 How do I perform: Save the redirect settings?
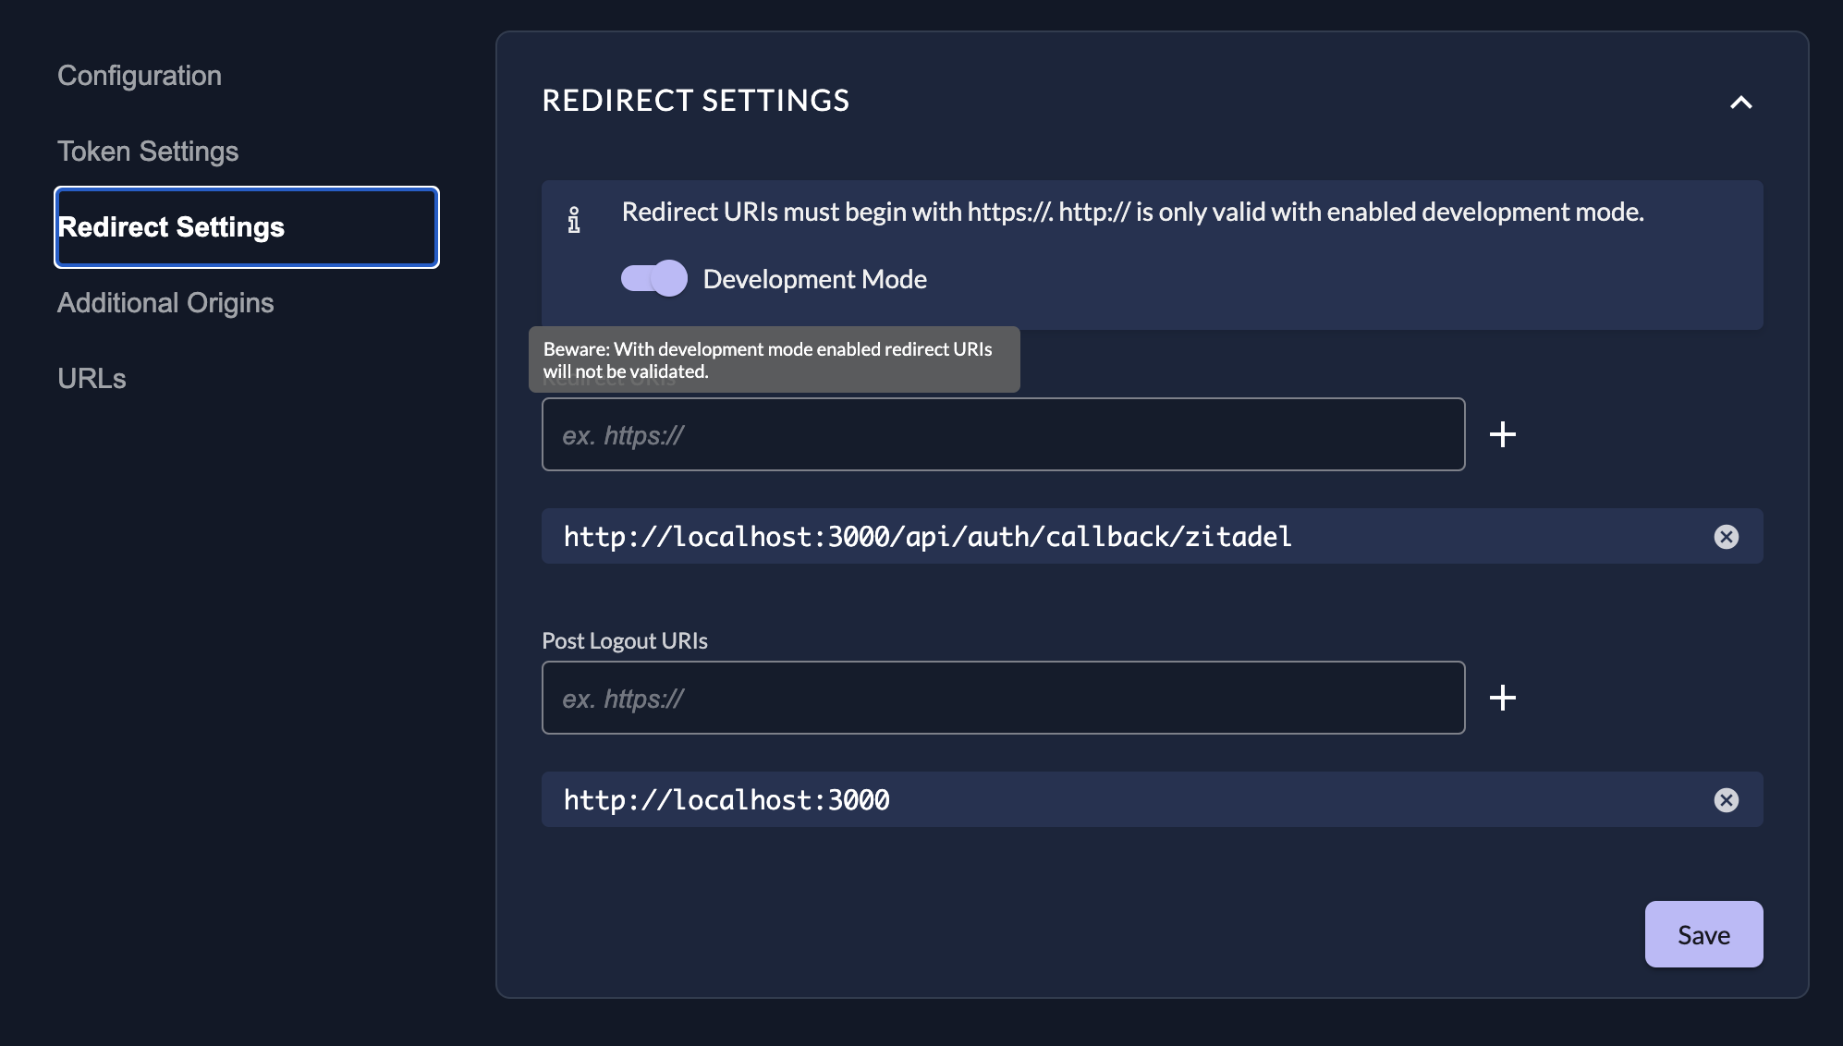1703,934
